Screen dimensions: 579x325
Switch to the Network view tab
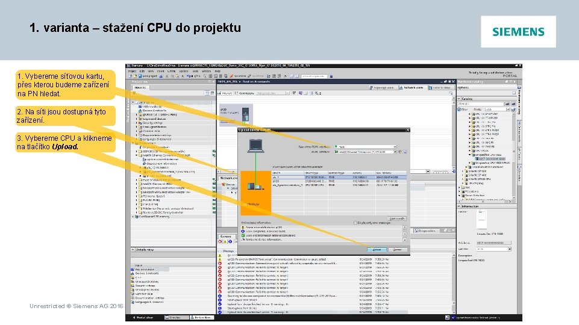click(412, 88)
